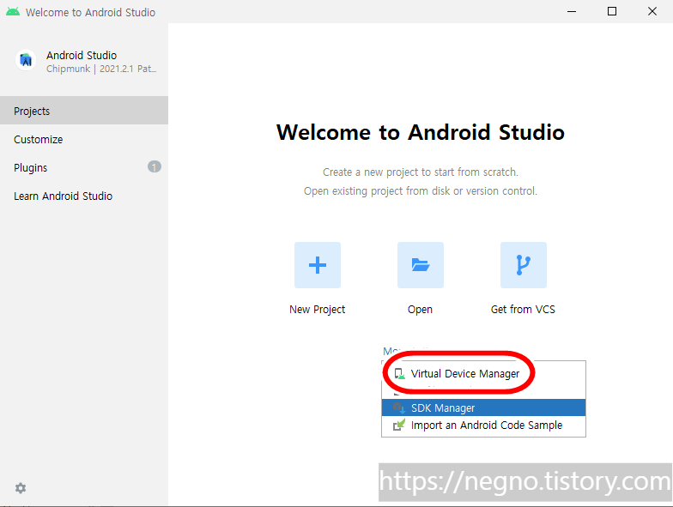
Task: Go to the Learn Android Studio tab
Action: (84, 196)
